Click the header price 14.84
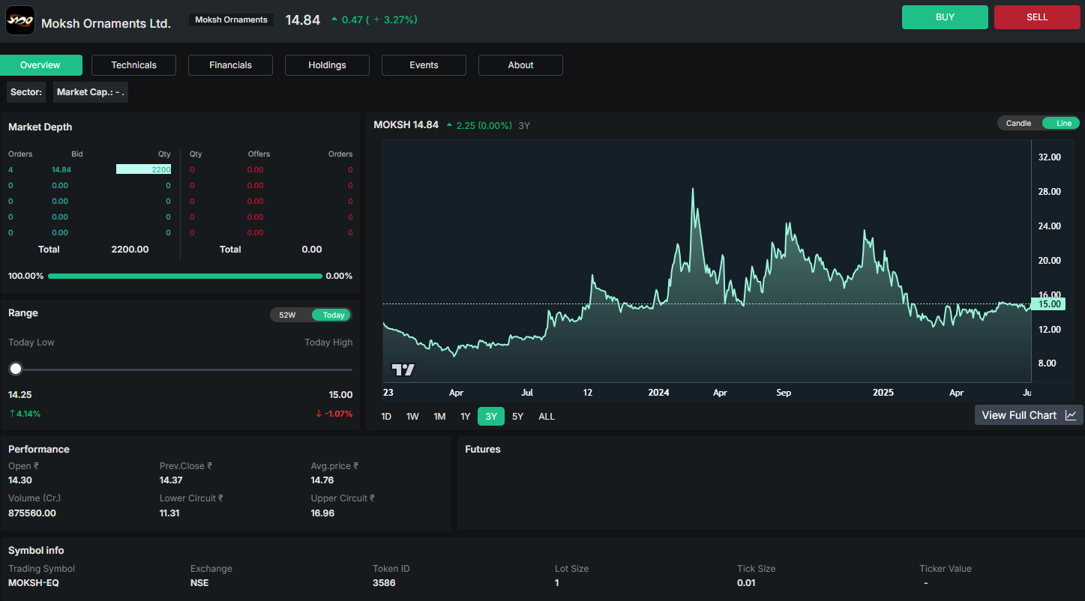The width and height of the screenshot is (1085, 601). pyautogui.click(x=303, y=20)
